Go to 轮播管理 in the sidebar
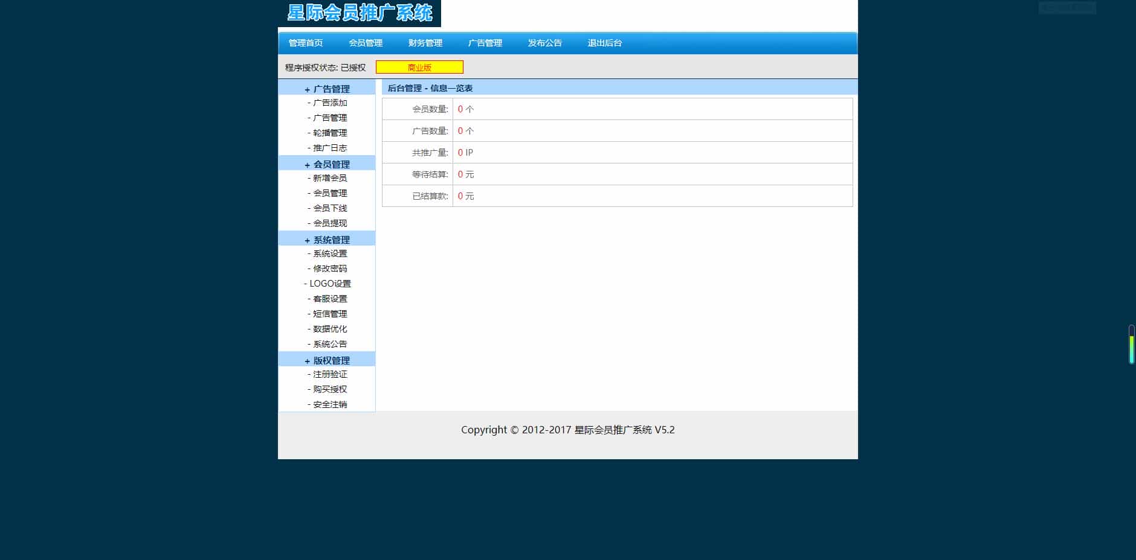 tap(328, 133)
